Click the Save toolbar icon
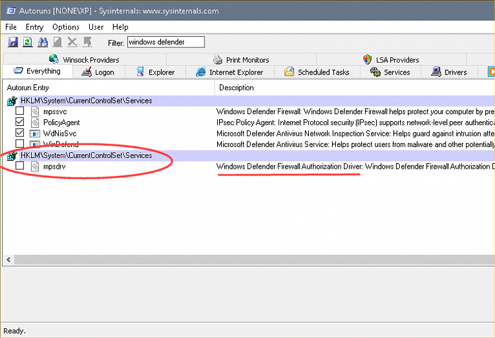 coord(13,42)
